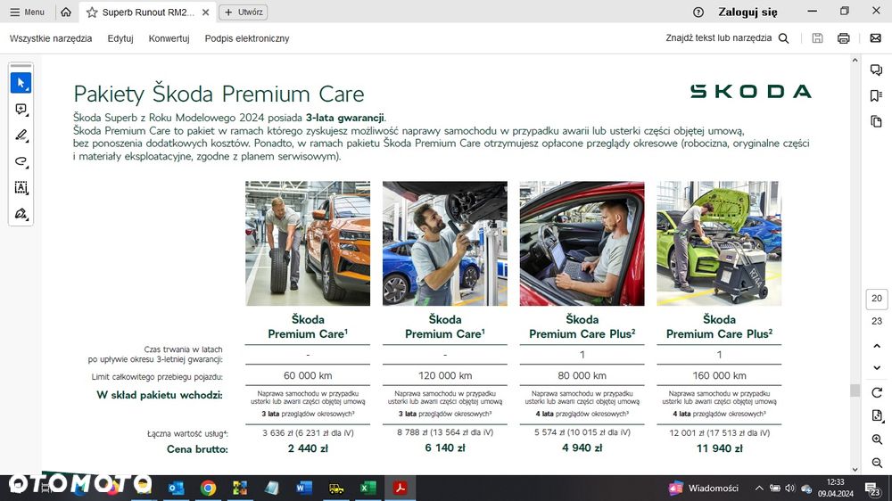Star the Superb Runout document tab

(x=92, y=12)
